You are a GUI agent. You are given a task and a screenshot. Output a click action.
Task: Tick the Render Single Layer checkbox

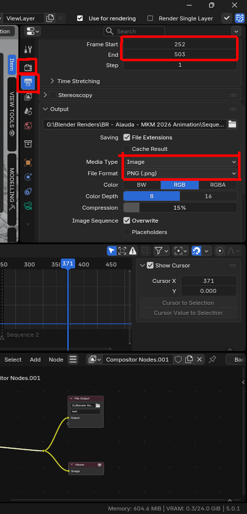[x=150, y=18]
